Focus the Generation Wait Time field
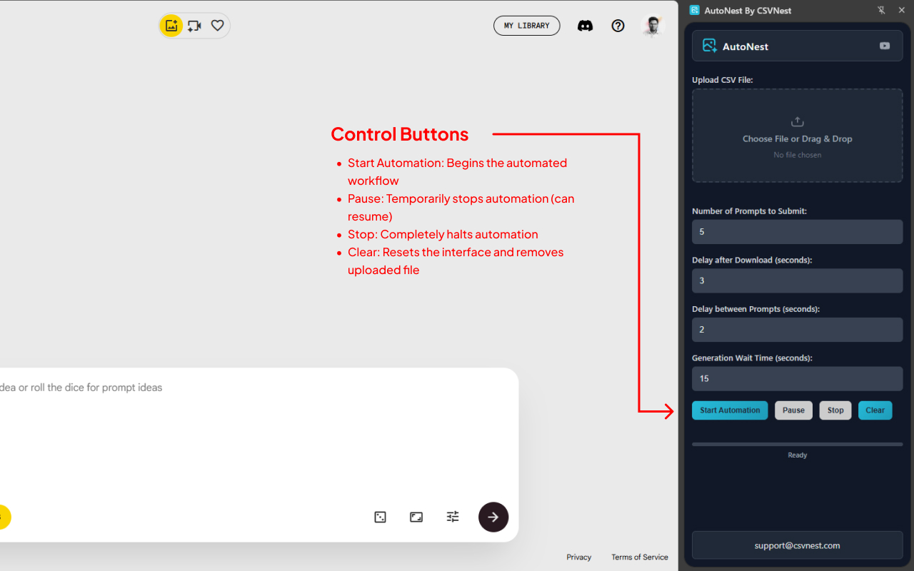Viewport: 914px width, 571px height. pyautogui.click(x=798, y=379)
